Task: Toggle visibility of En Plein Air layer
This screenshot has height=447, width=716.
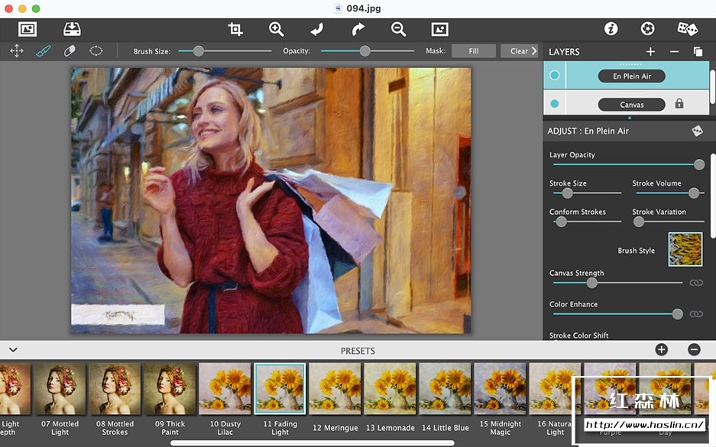Action: point(555,76)
